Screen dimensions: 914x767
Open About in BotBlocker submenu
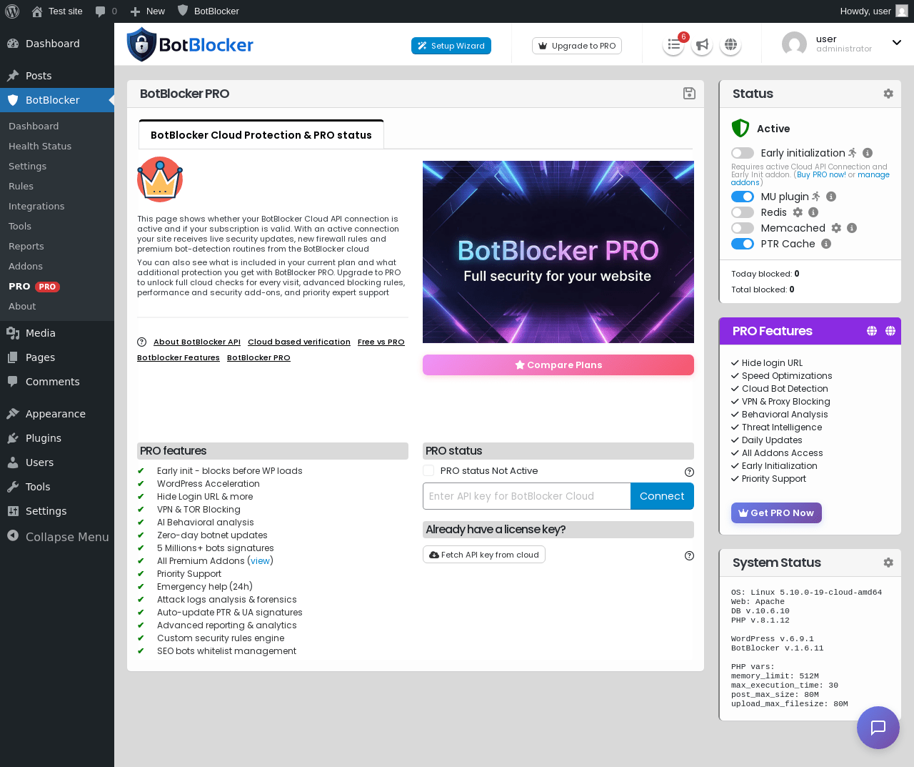[22, 306]
